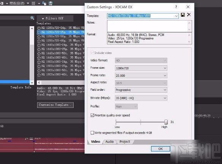Click the OK button
Image resolution: width=222 pixels, height=164 pixels.
click(x=161, y=149)
